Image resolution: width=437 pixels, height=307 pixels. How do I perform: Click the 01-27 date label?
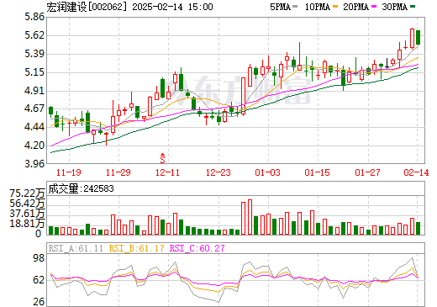tap(367, 172)
